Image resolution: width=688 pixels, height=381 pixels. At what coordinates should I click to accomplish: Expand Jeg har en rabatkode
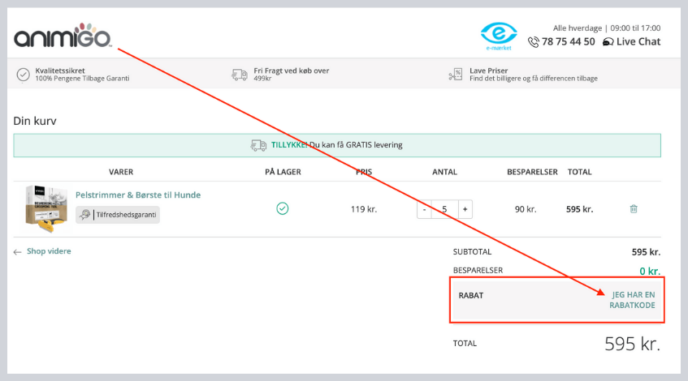pos(633,300)
